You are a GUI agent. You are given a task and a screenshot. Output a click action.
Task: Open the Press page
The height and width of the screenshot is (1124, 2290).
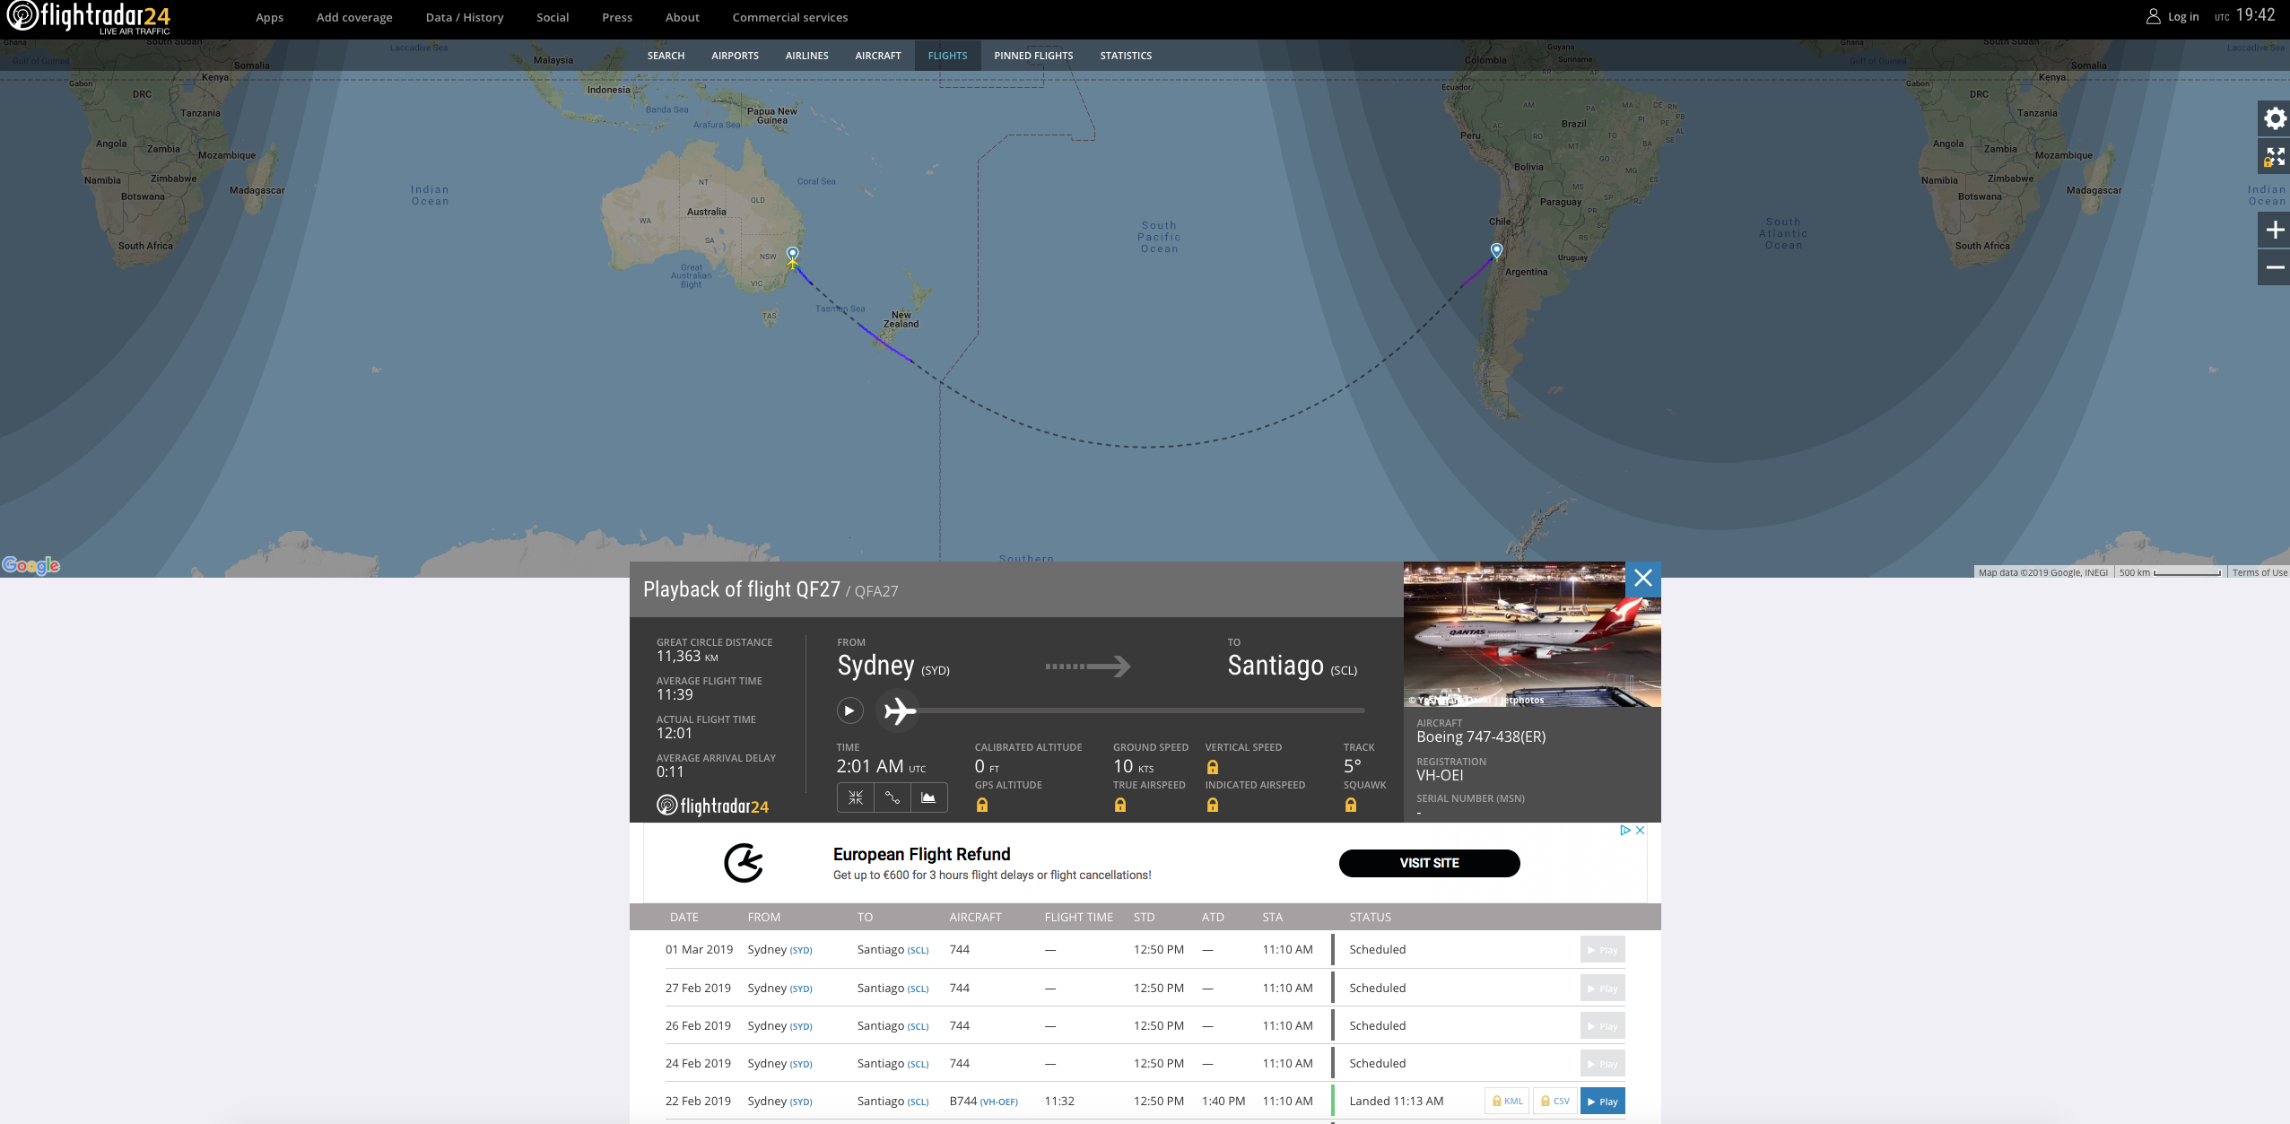pyautogui.click(x=617, y=17)
